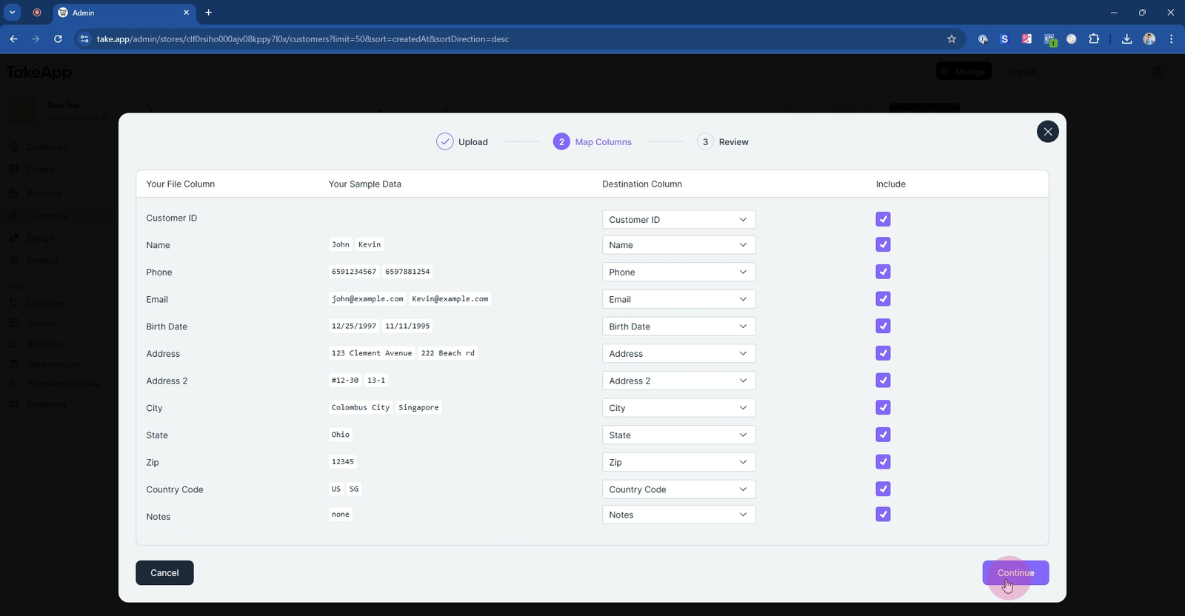
Task: Click the Destination Column header
Action: point(642,184)
